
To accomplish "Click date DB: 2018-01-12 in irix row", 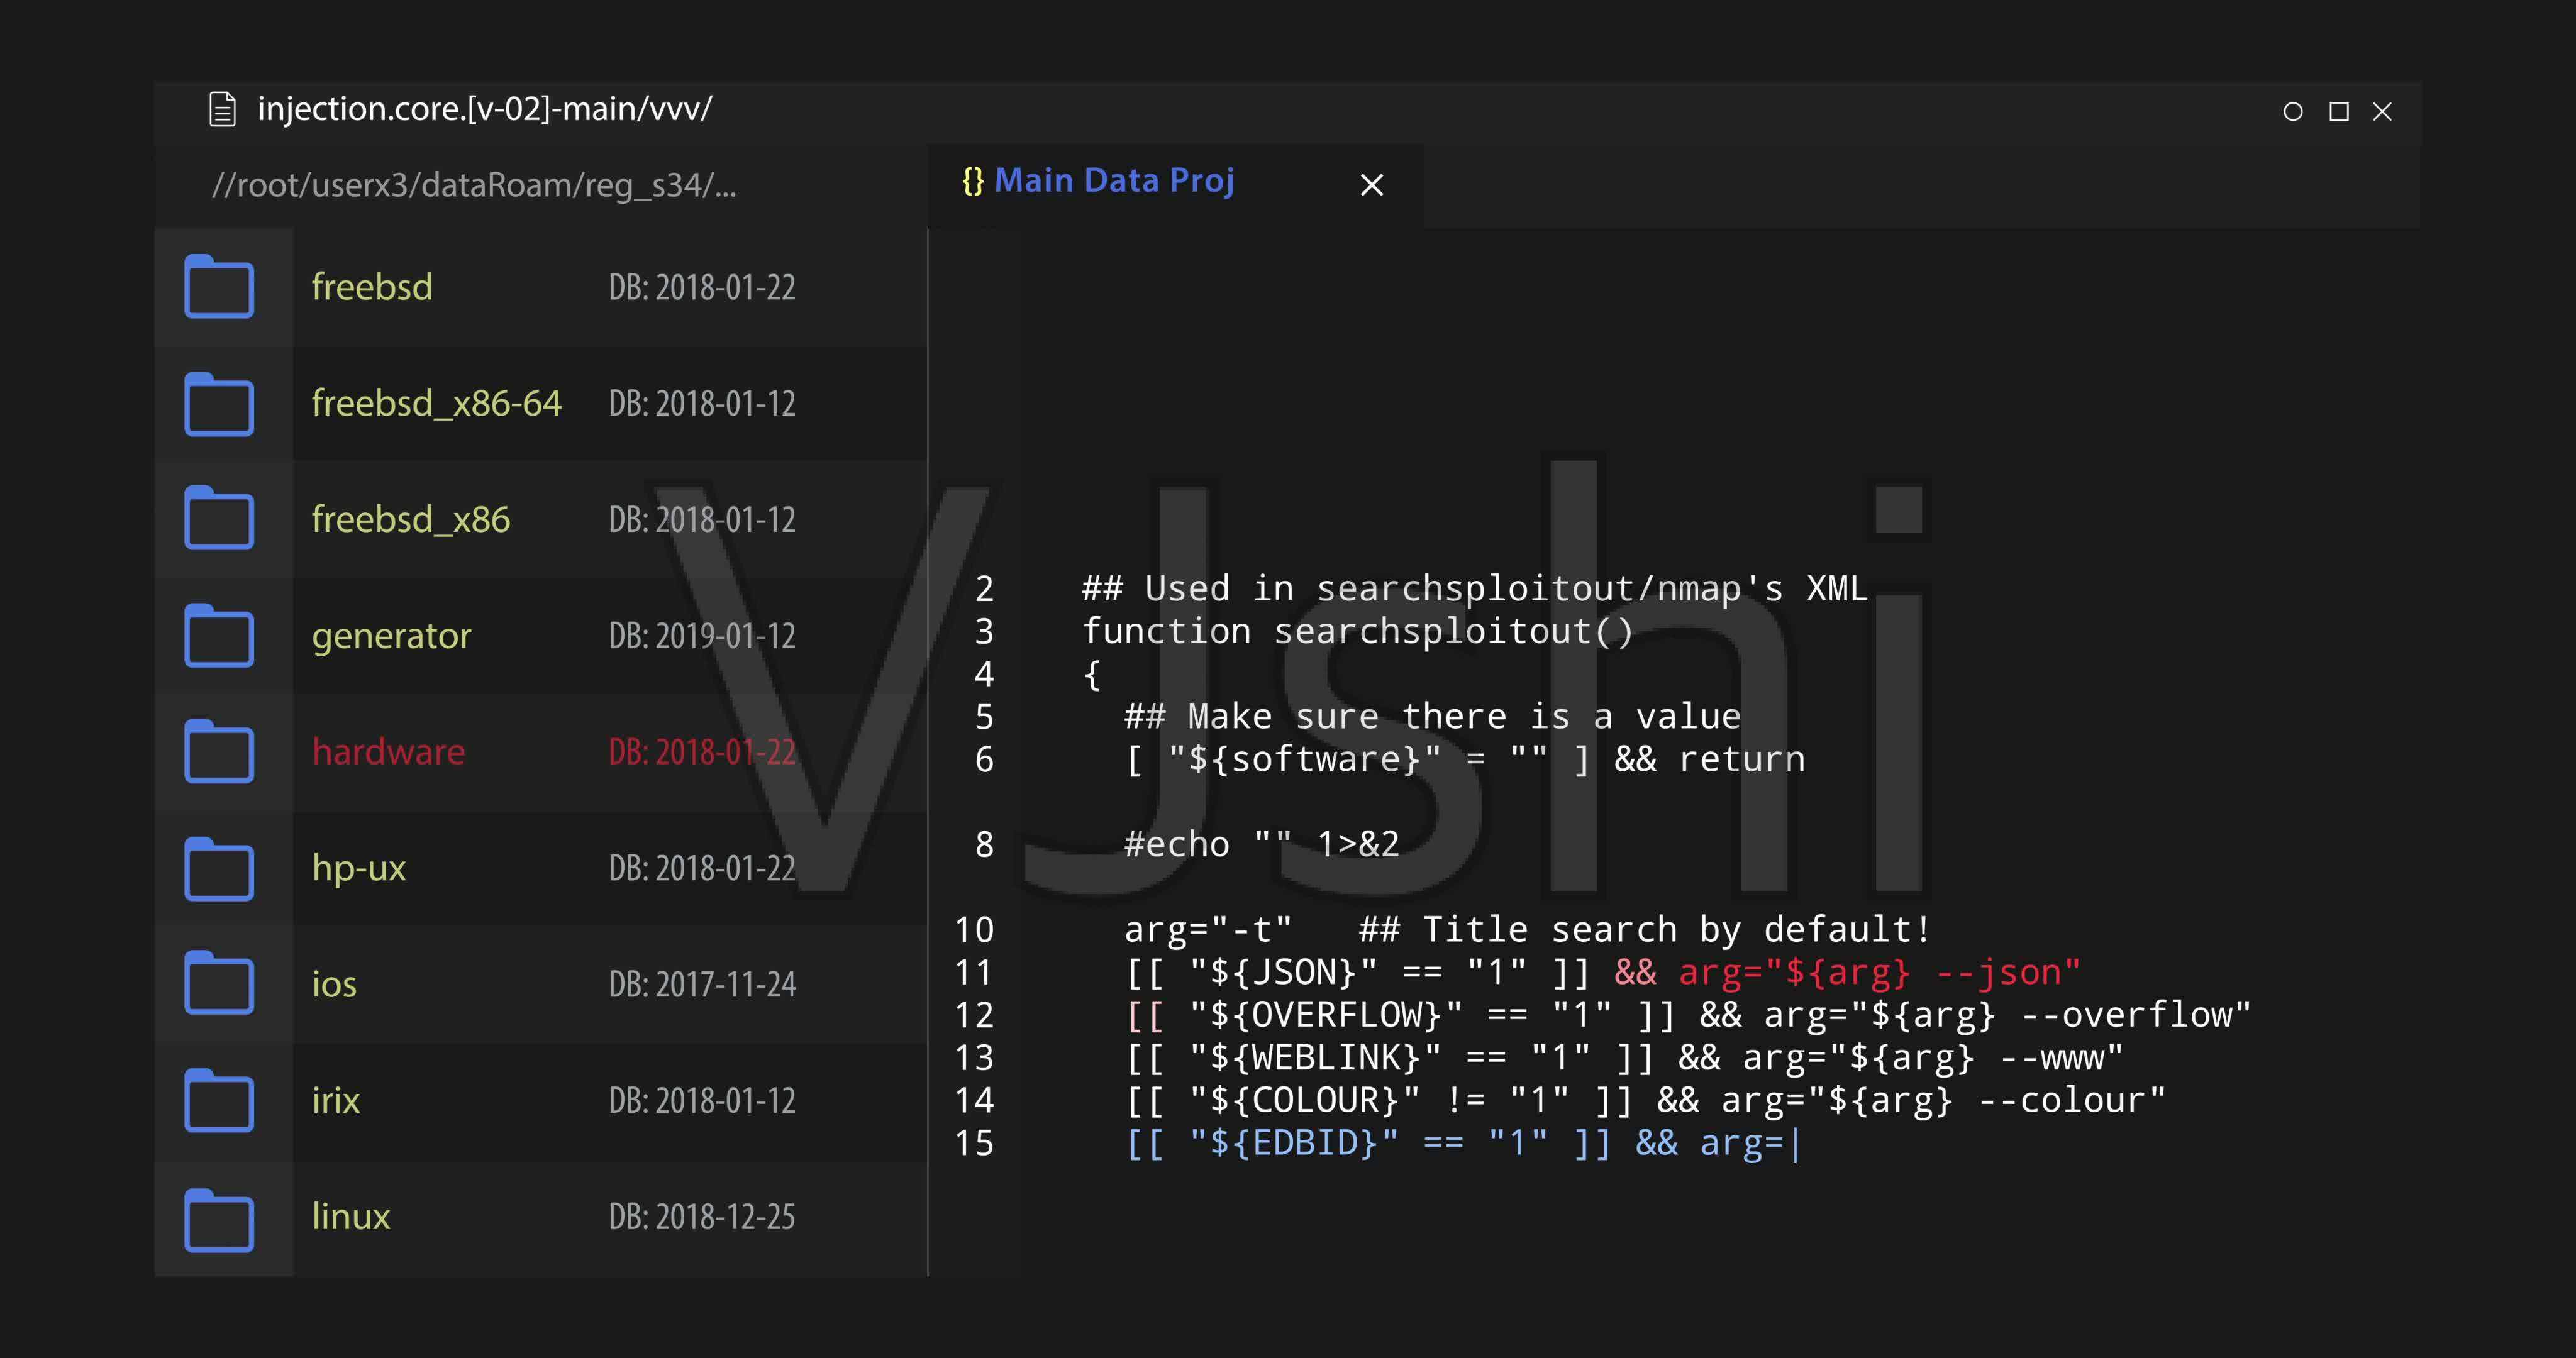I will tap(702, 1100).
